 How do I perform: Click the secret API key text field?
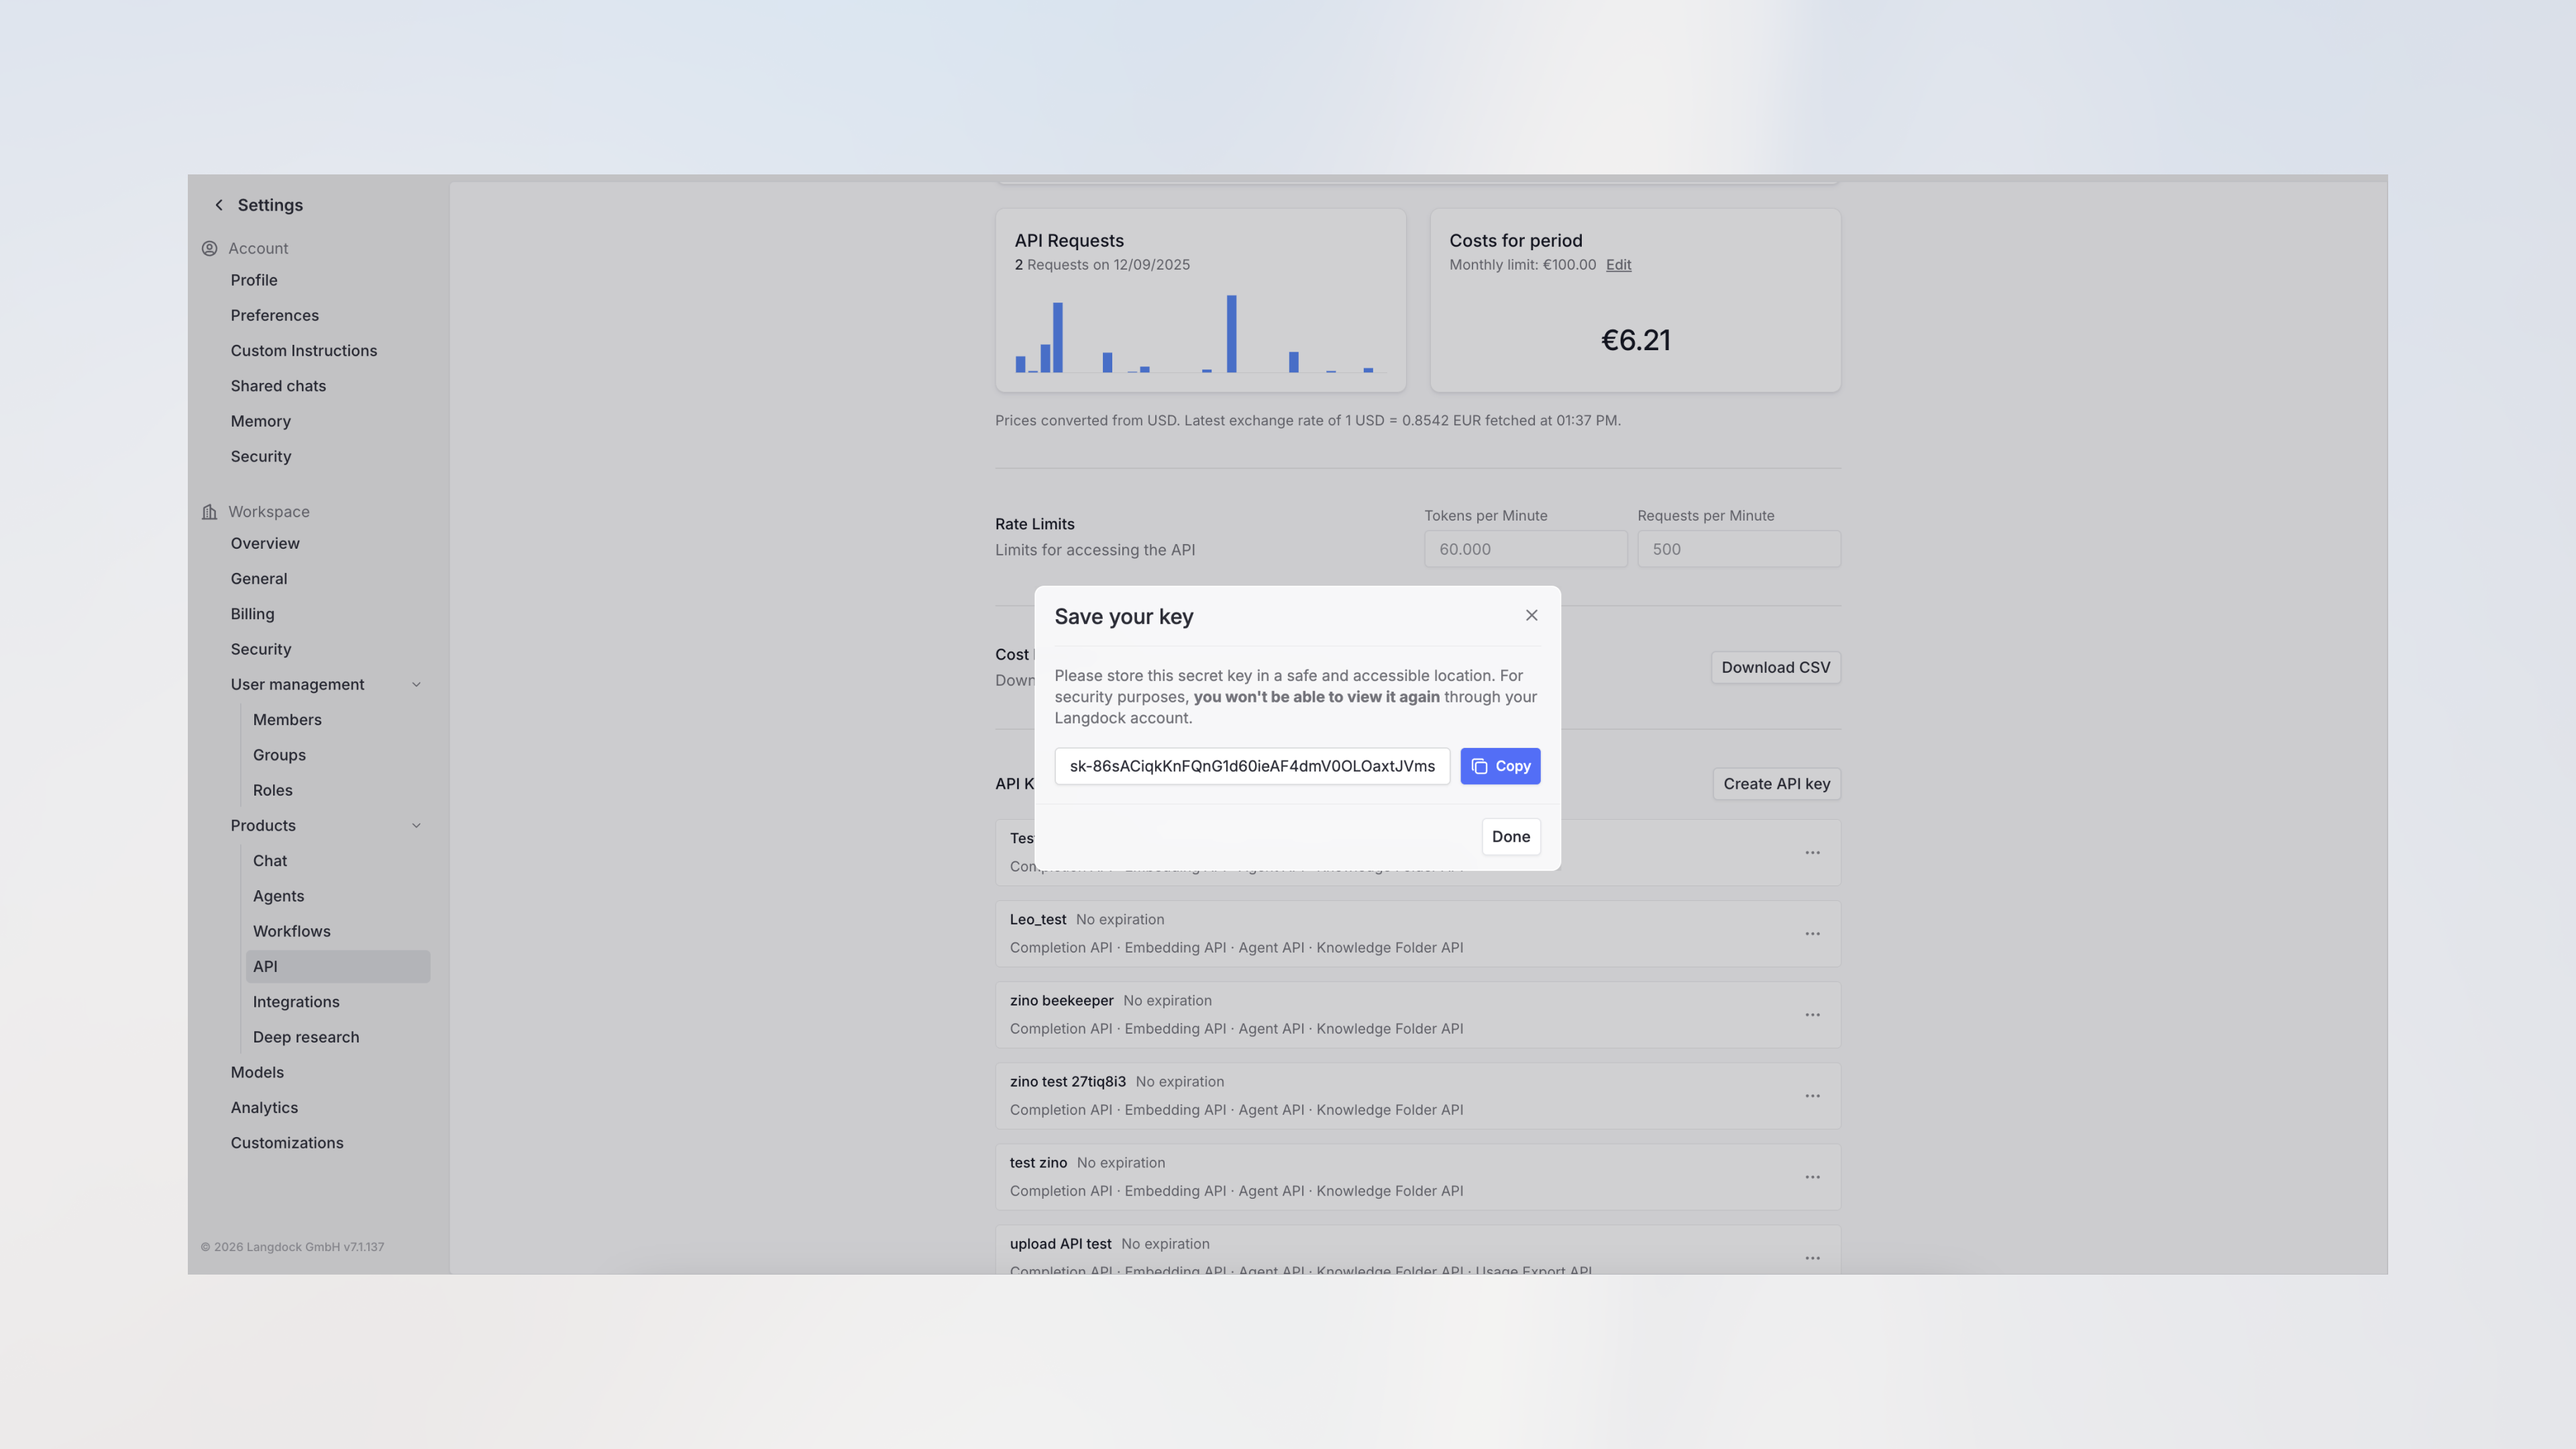click(x=1251, y=766)
